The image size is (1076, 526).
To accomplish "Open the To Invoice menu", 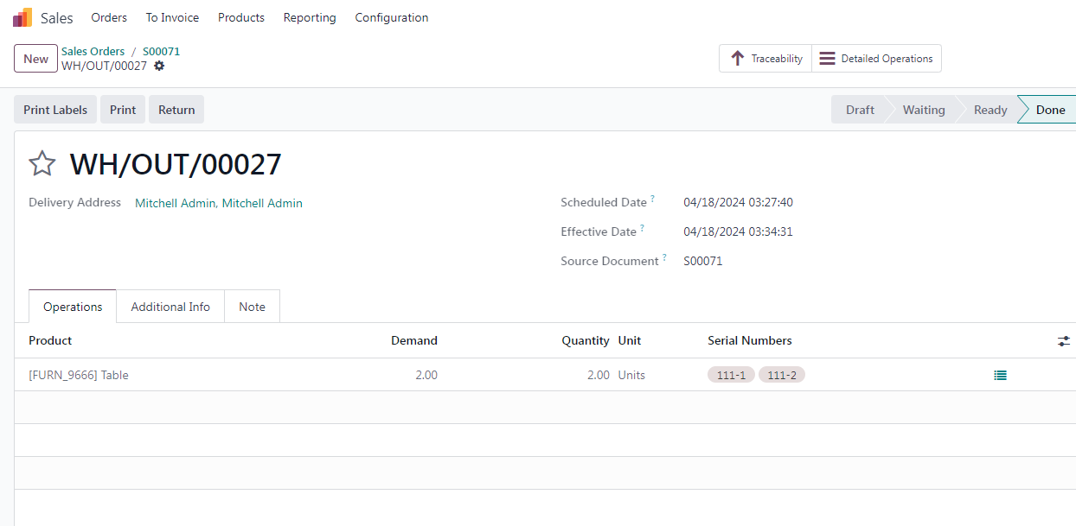I will coord(172,17).
